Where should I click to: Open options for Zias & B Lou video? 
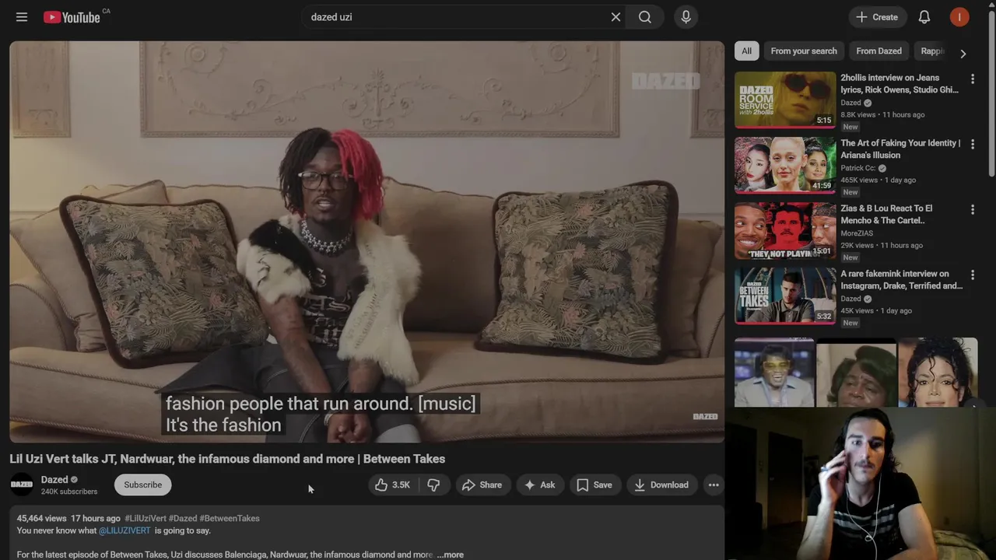(x=972, y=209)
